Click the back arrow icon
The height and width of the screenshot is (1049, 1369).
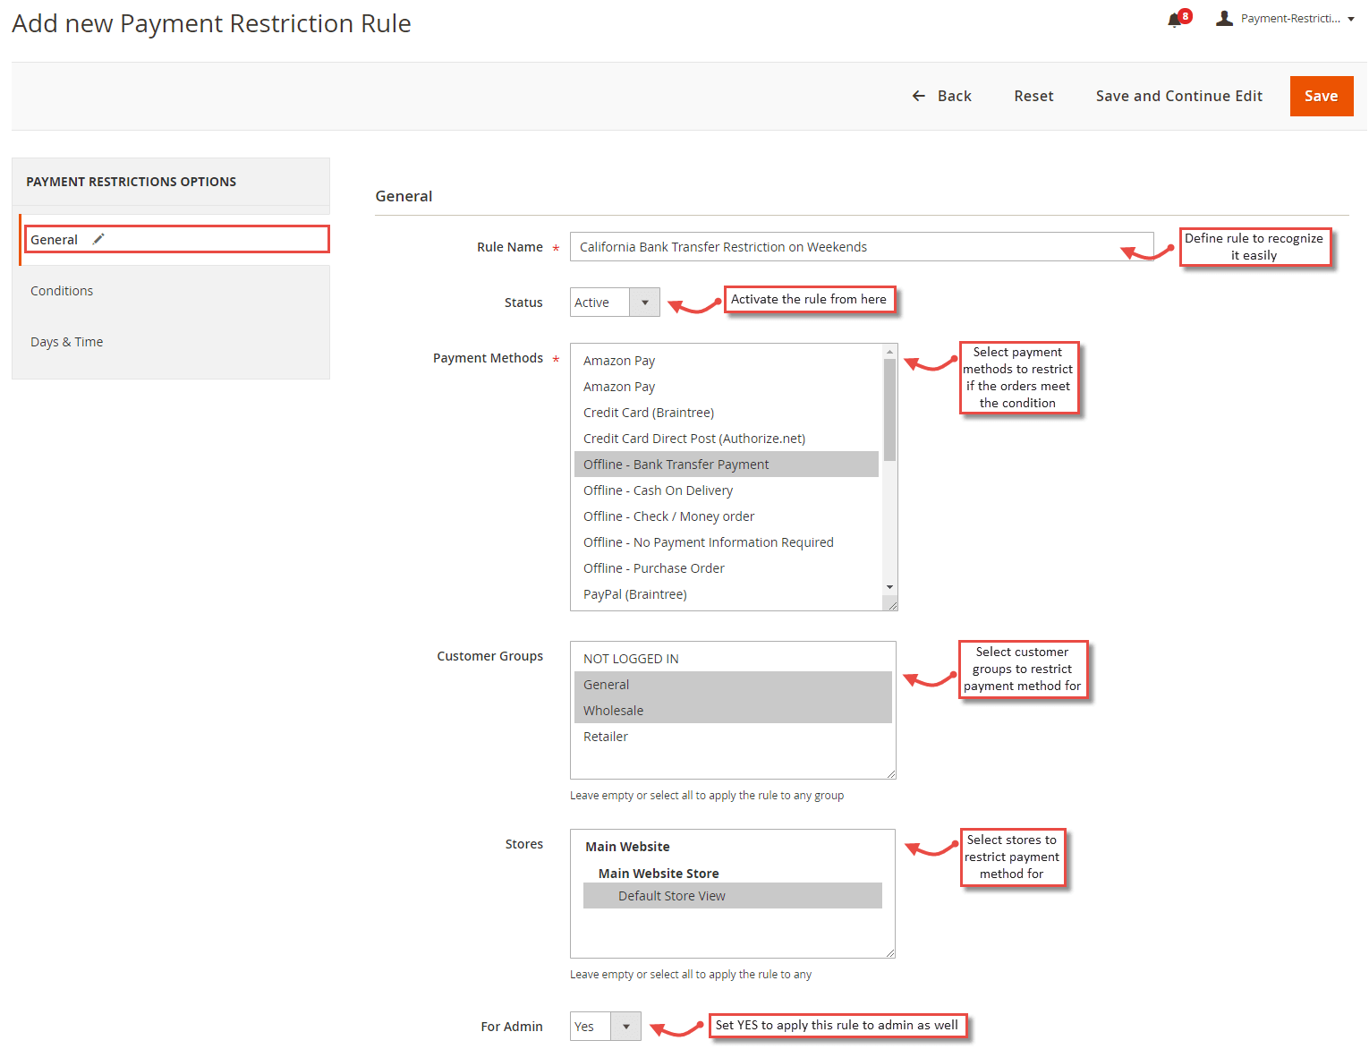918,96
